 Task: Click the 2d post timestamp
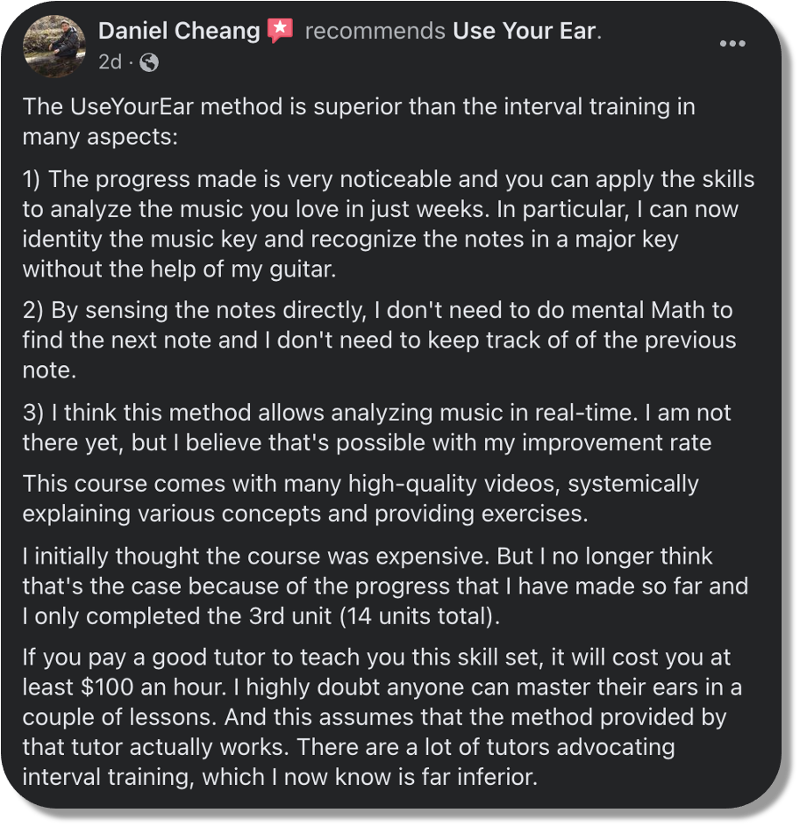pyautogui.click(x=110, y=62)
